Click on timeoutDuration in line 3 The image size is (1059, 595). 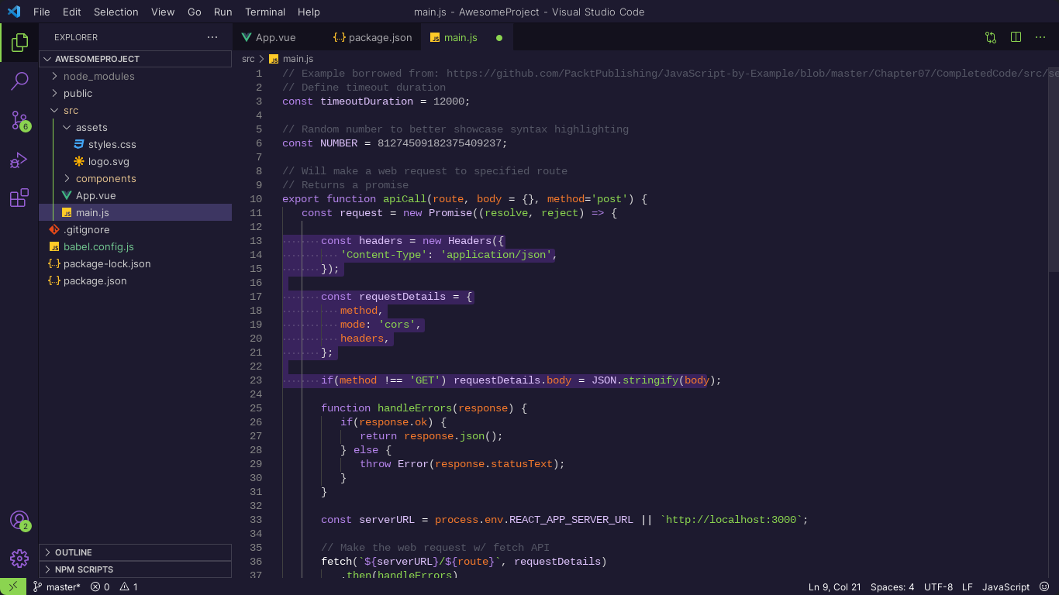tap(367, 101)
